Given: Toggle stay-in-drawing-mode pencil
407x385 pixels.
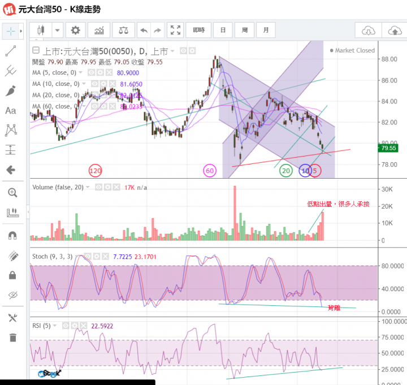Looking at the screenshot, I should [x=12, y=256].
